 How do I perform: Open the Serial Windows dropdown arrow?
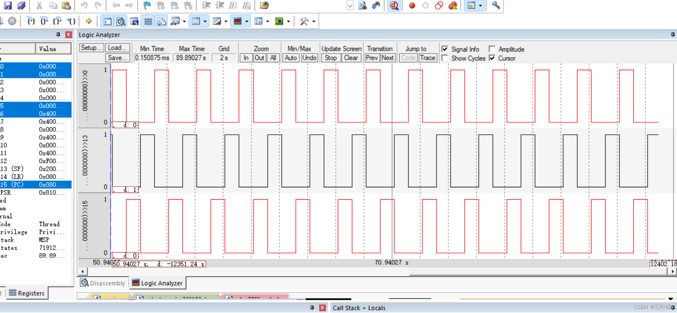226,21
